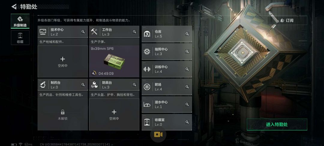Open the 收藏室 Lv.0 department row
This screenshot has height=146, width=324.
[x=167, y=122]
